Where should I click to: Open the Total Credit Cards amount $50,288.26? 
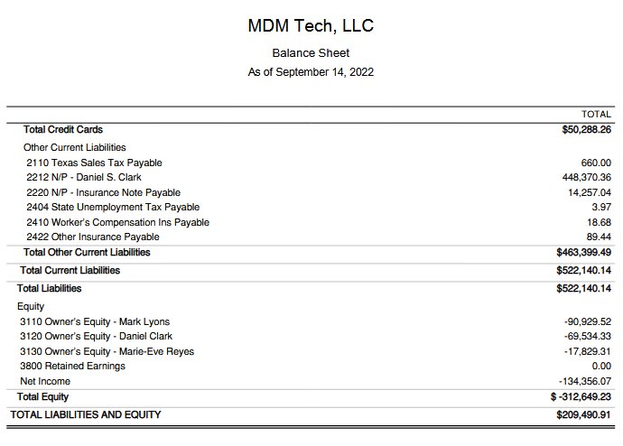(586, 130)
